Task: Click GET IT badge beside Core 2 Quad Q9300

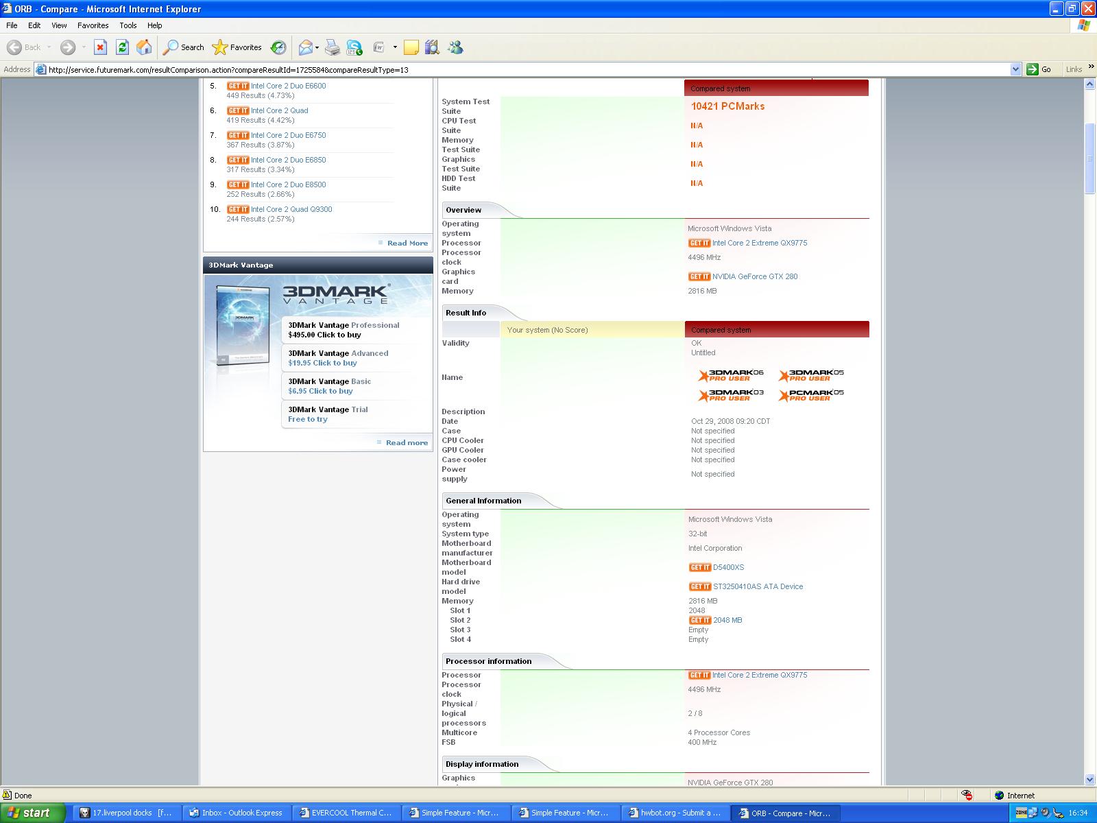Action: click(238, 209)
